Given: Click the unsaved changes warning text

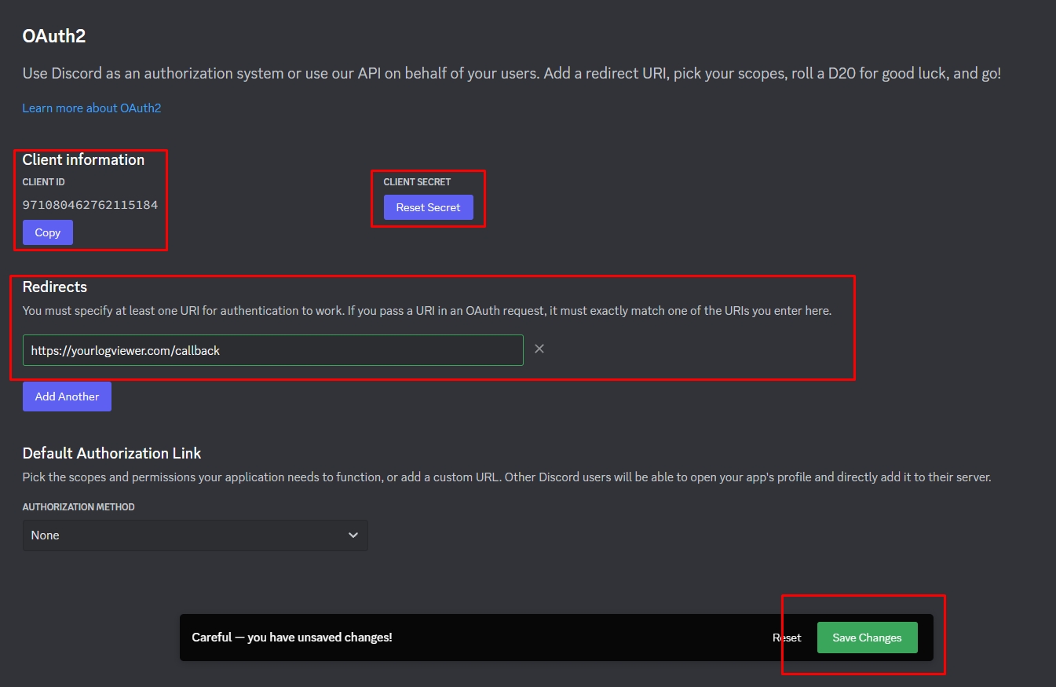Looking at the screenshot, I should coord(292,638).
